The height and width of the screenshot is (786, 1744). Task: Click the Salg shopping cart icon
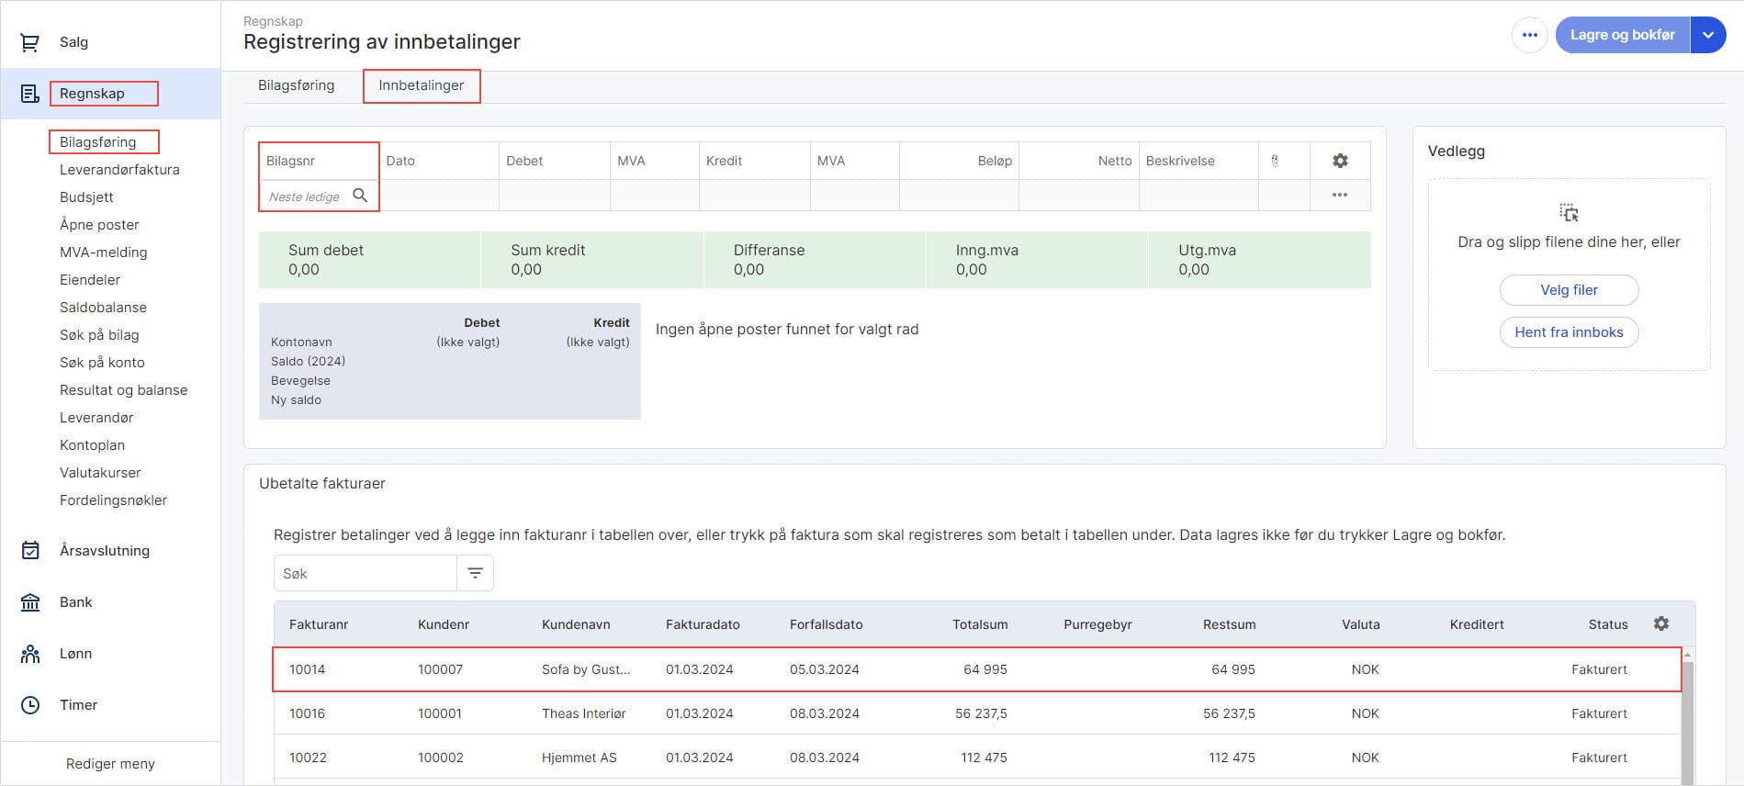pyautogui.click(x=30, y=42)
